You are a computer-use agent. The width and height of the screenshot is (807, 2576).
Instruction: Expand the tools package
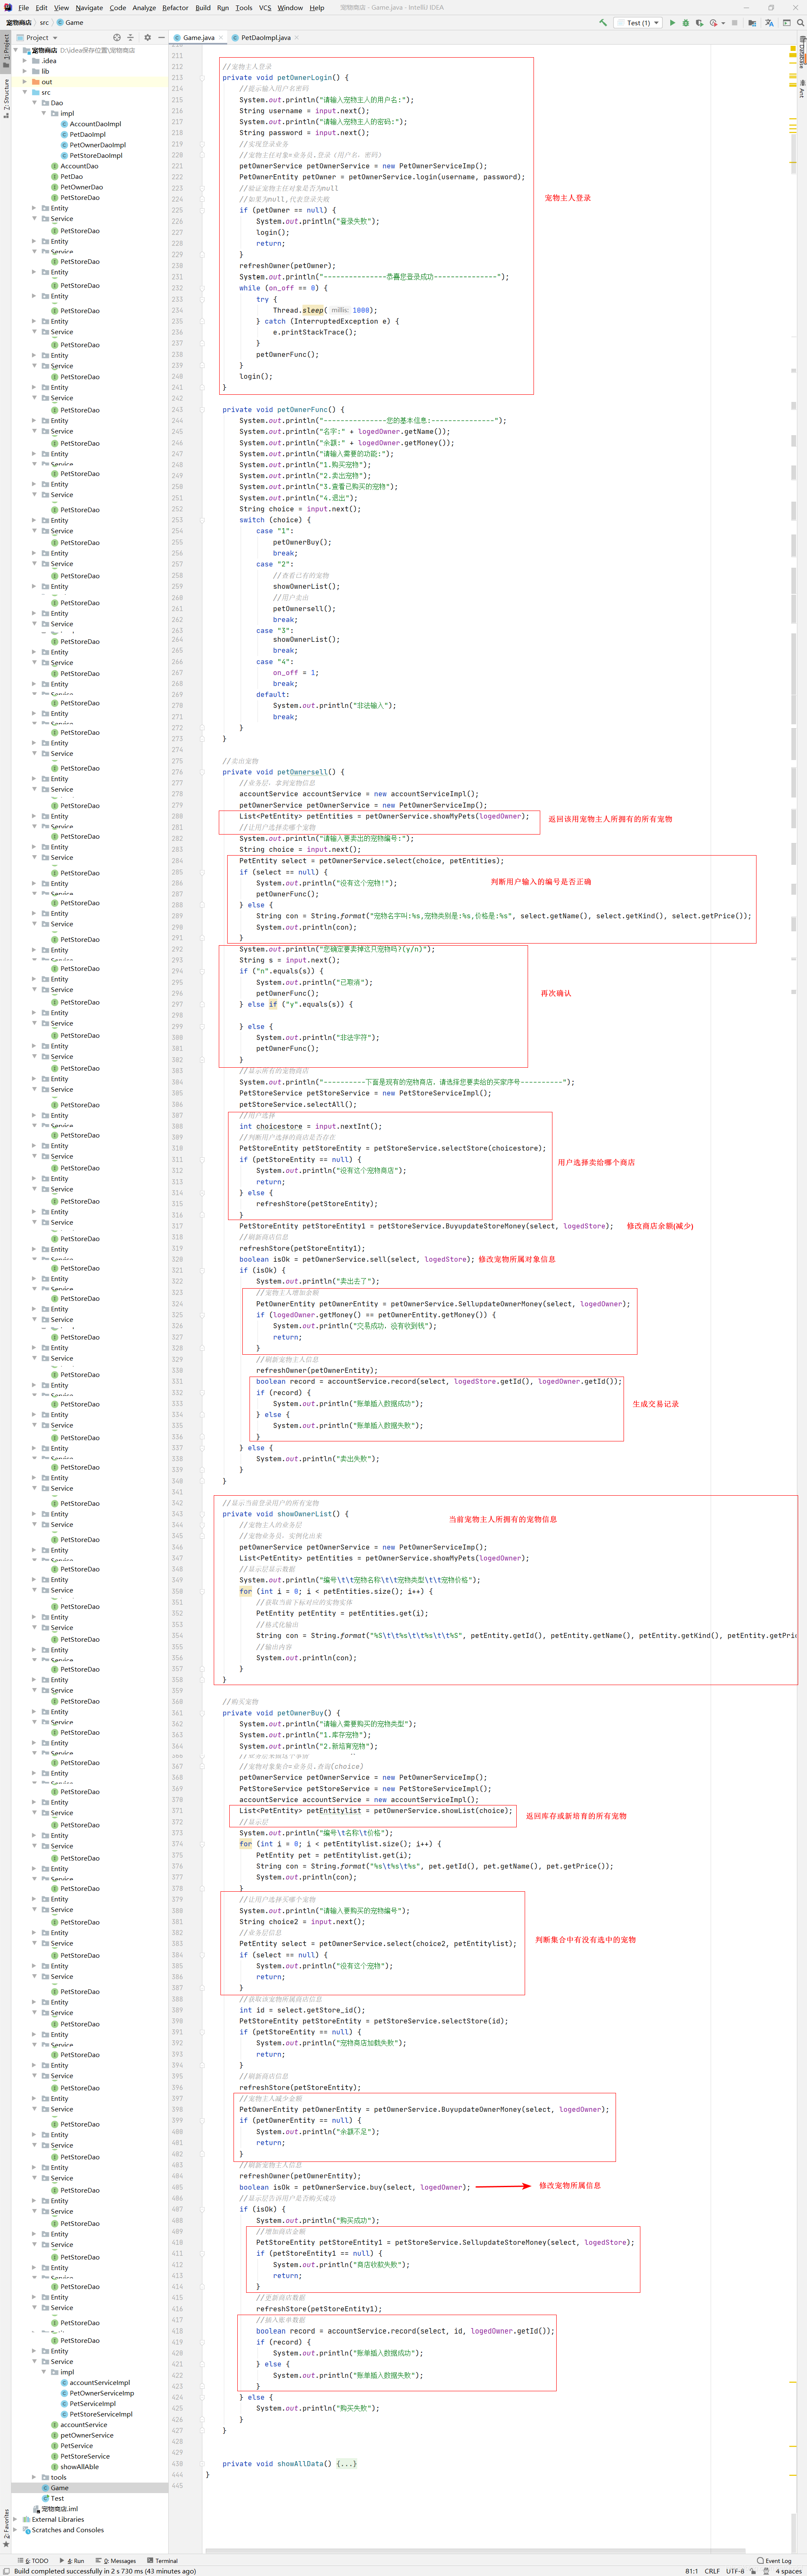(x=34, y=2477)
